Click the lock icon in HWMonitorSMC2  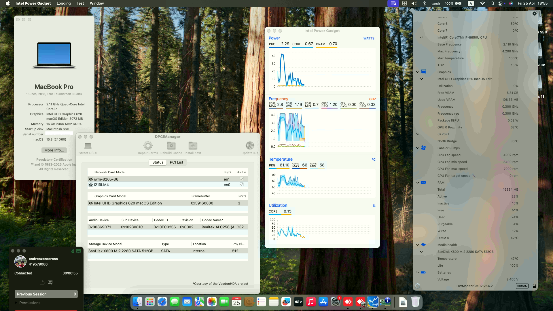pos(535,286)
